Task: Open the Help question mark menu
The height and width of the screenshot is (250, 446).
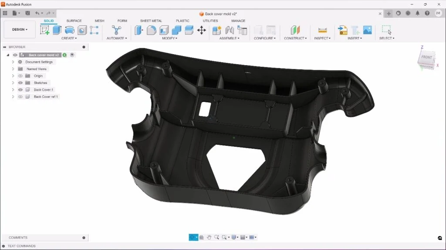Action: click(x=427, y=13)
